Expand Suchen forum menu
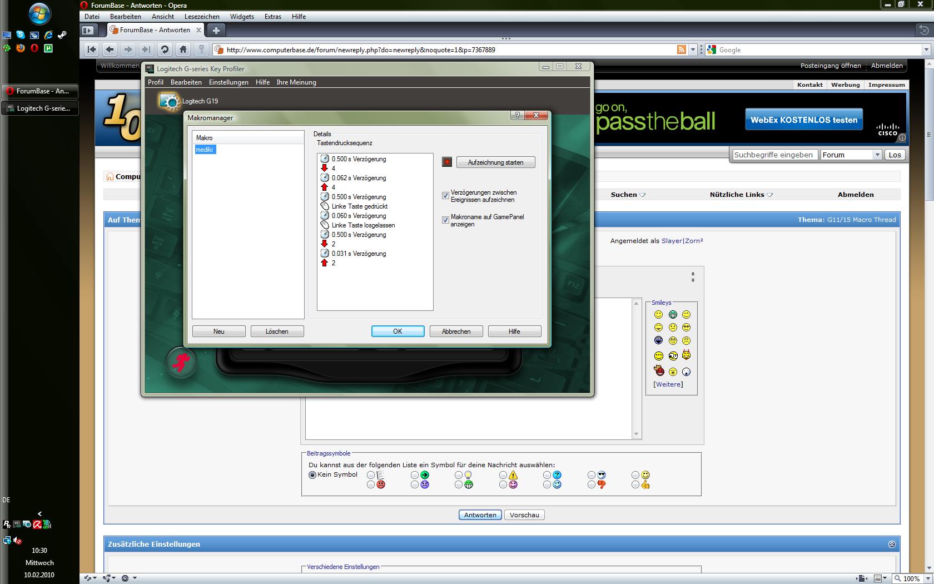The image size is (934, 584). tap(628, 195)
